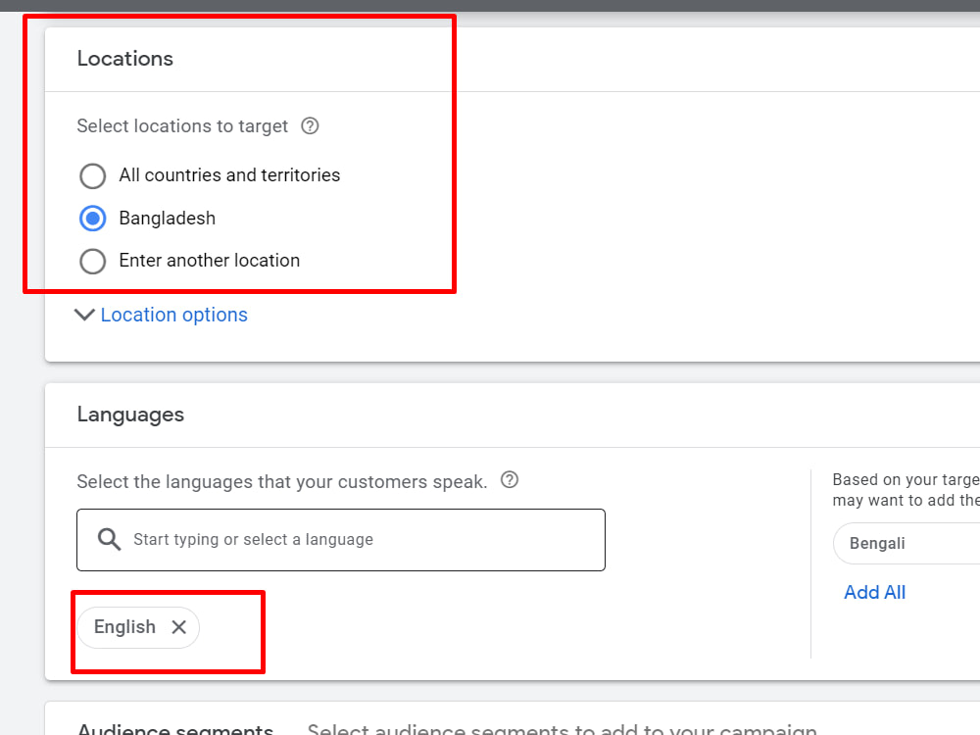Click the magnifier icon in language search
This screenshot has height=735, width=980.
(110, 539)
